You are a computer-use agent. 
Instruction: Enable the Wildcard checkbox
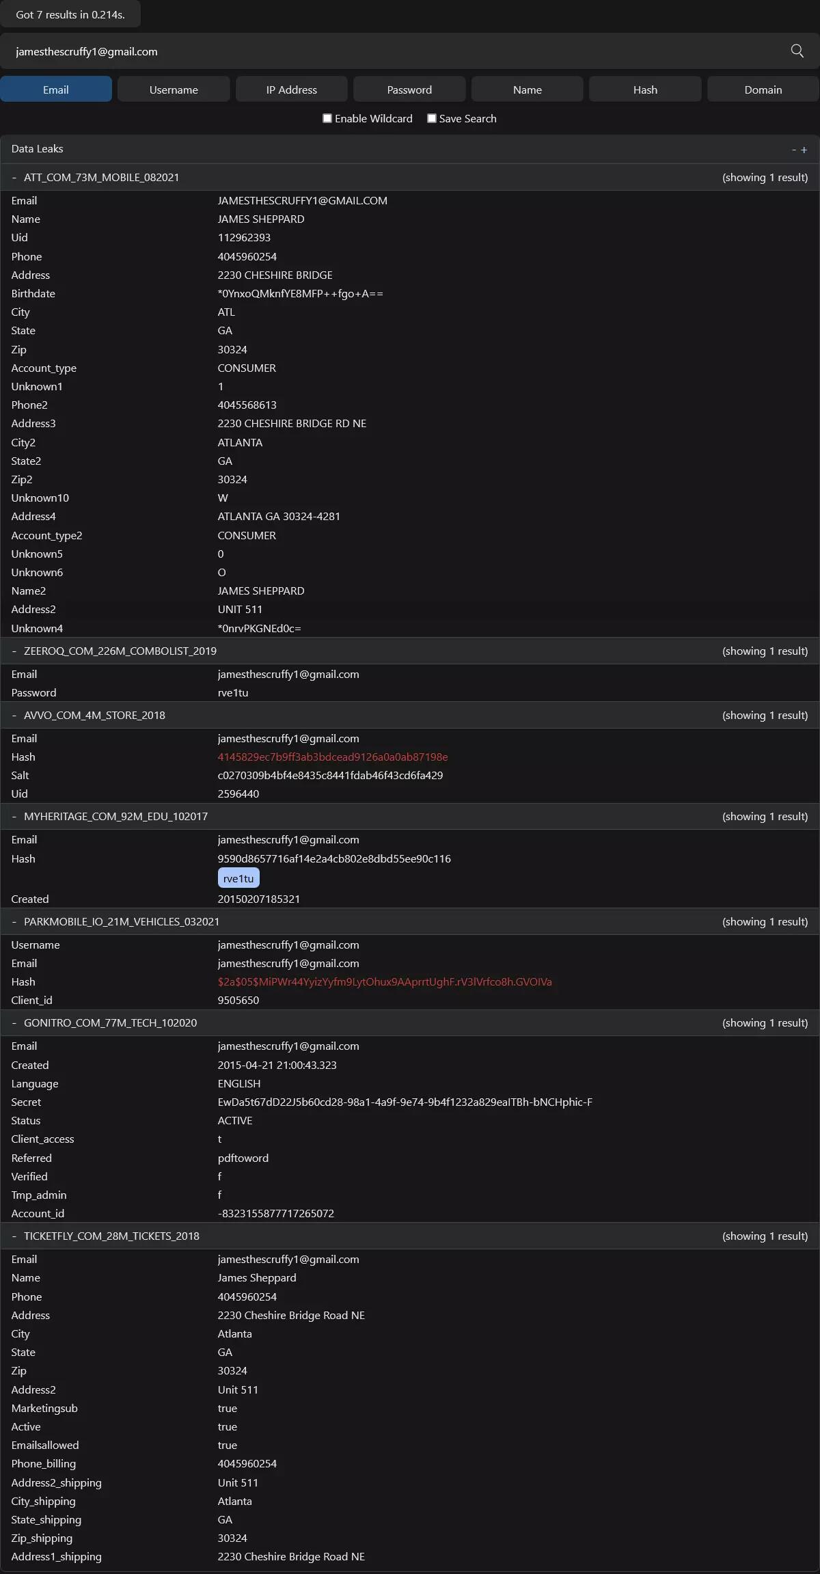[x=327, y=118]
